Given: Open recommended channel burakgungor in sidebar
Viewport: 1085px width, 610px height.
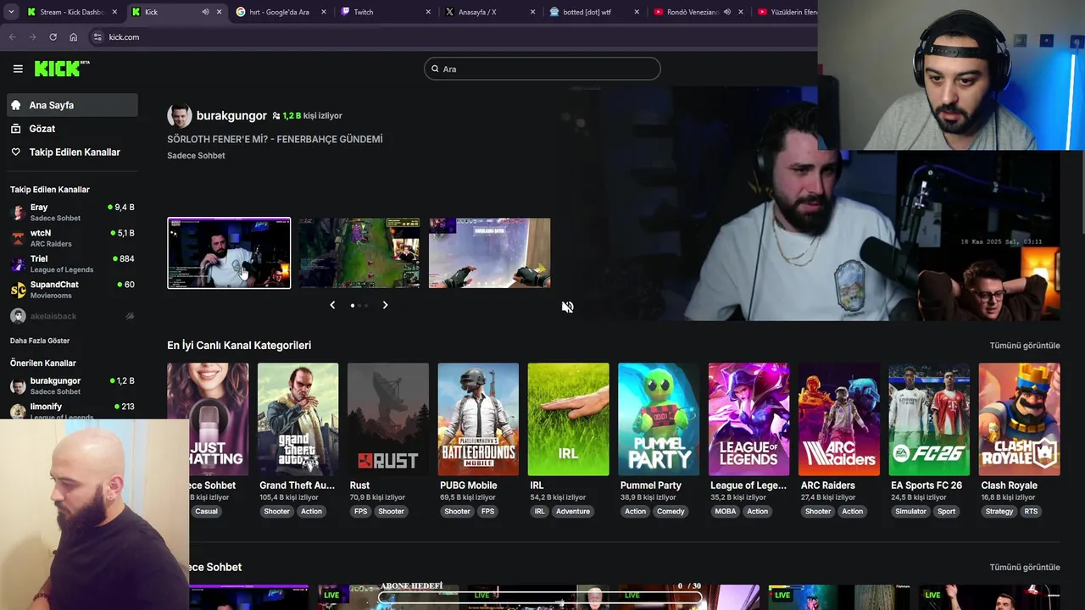Looking at the screenshot, I should [72, 385].
